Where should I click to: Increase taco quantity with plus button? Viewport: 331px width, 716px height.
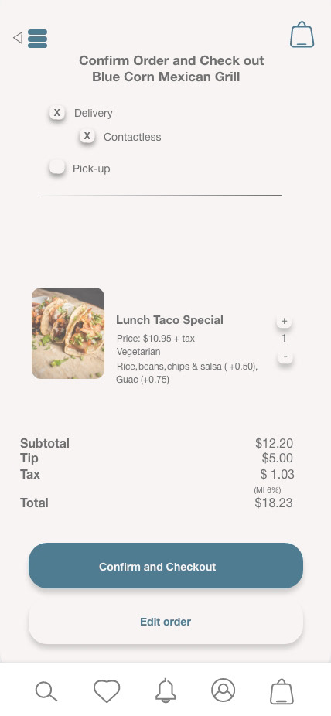pos(284,321)
